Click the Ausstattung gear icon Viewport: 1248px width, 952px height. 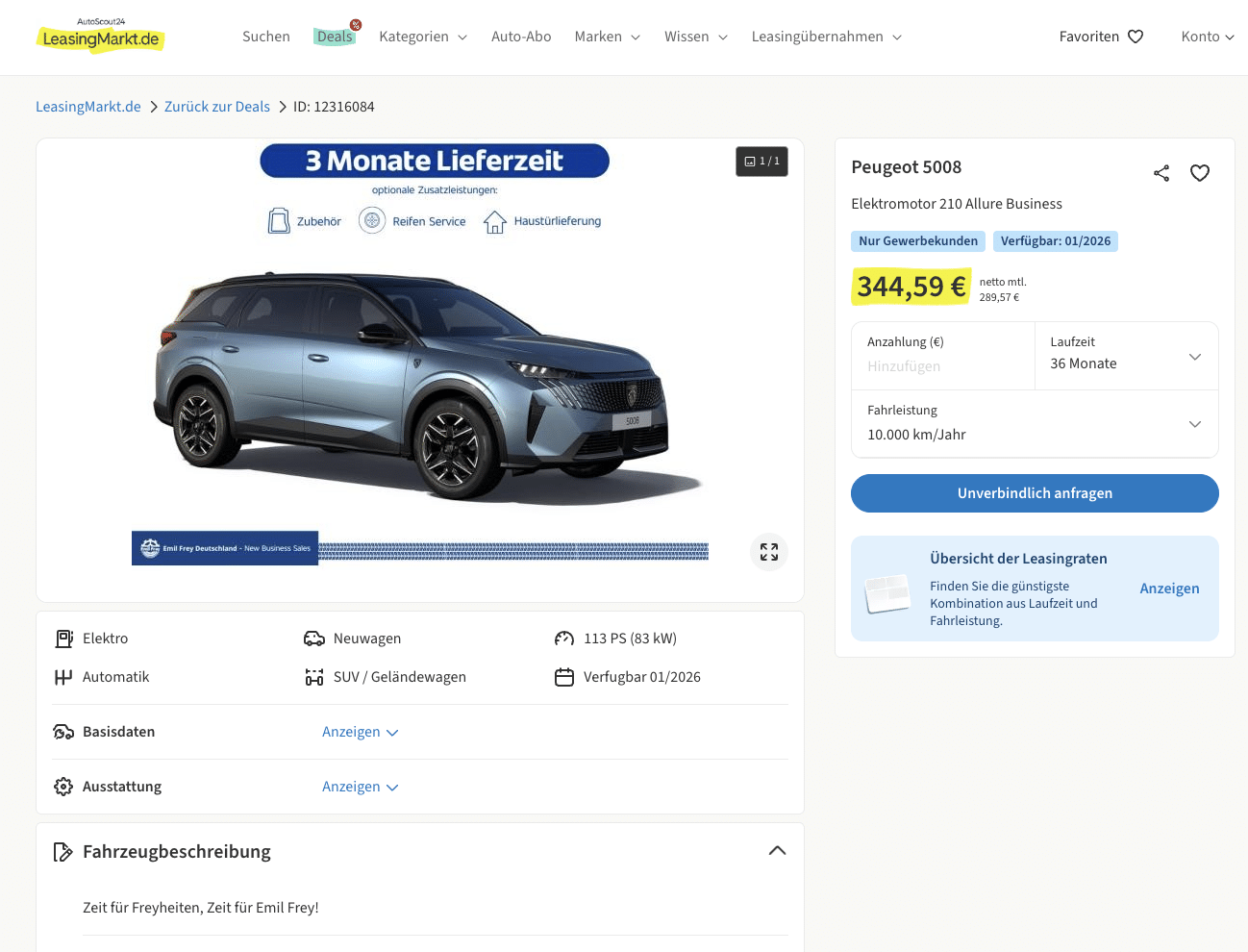click(x=63, y=787)
